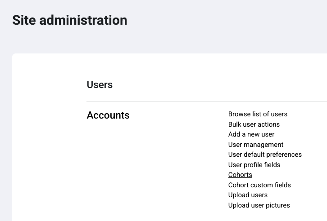The height and width of the screenshot is (221, 327).
Task: Manage profile pictures via Upload user pictures
Action: [x=259, y=205]
